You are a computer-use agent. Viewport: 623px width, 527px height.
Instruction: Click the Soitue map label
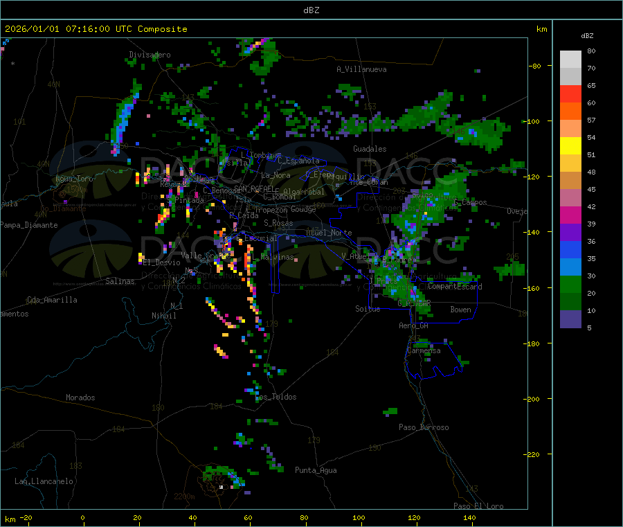point(368,309)
